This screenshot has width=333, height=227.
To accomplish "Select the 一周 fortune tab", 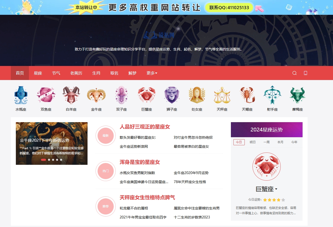I will 267,142.
